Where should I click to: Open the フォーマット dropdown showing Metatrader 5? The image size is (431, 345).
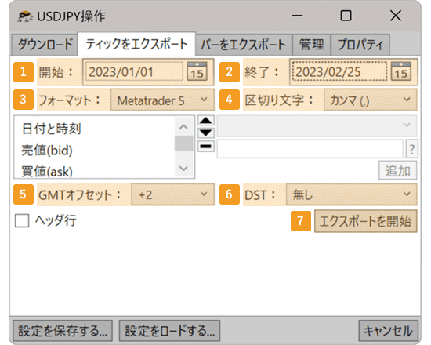tap(162, 100)
